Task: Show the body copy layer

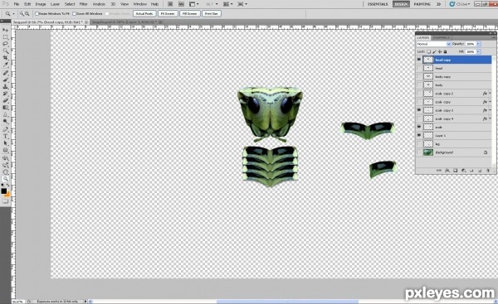Action: [419, 77]
